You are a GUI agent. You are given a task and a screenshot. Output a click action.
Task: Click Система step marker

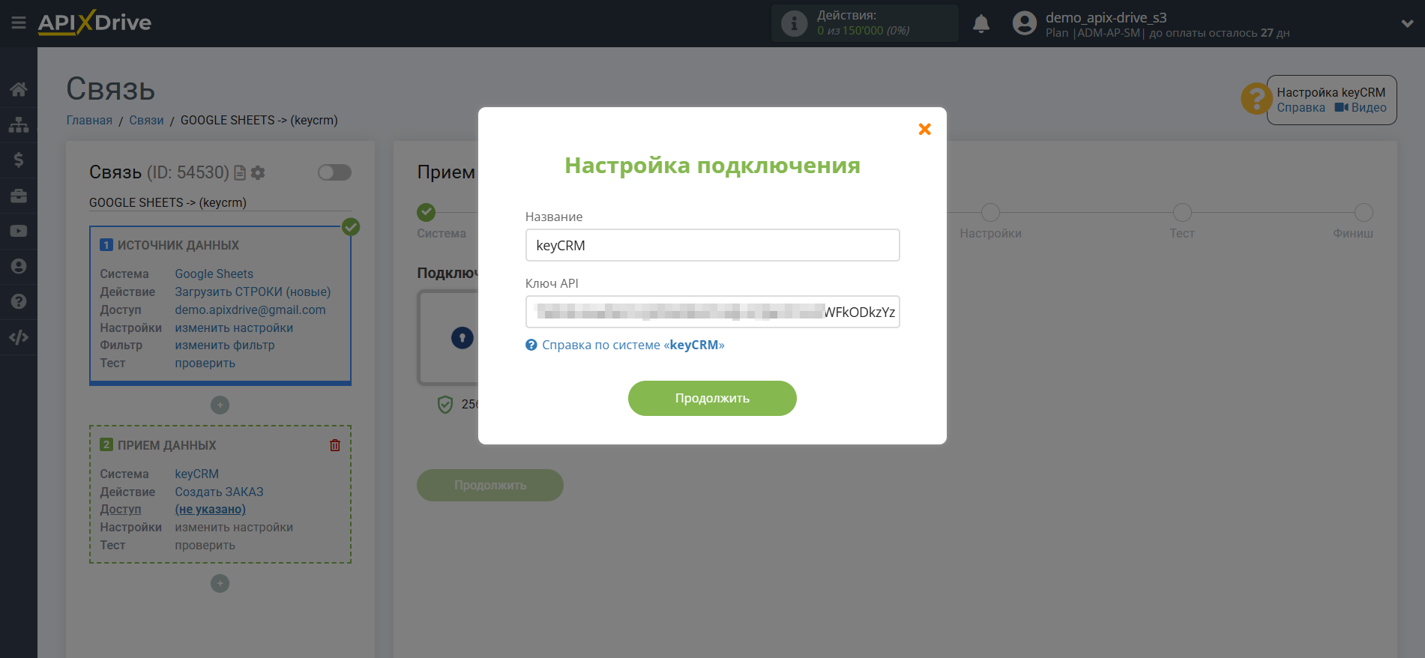click(427, 213)
